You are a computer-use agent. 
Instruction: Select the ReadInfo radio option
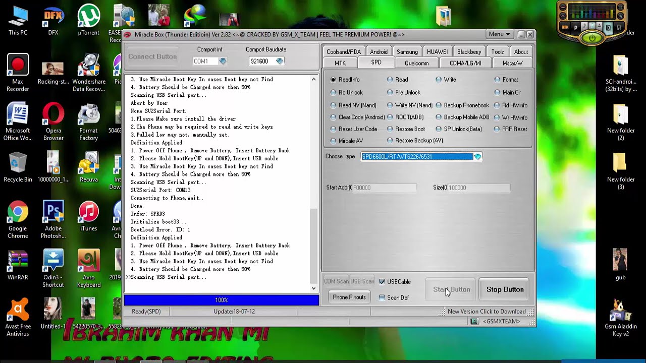tap(345, 80)
